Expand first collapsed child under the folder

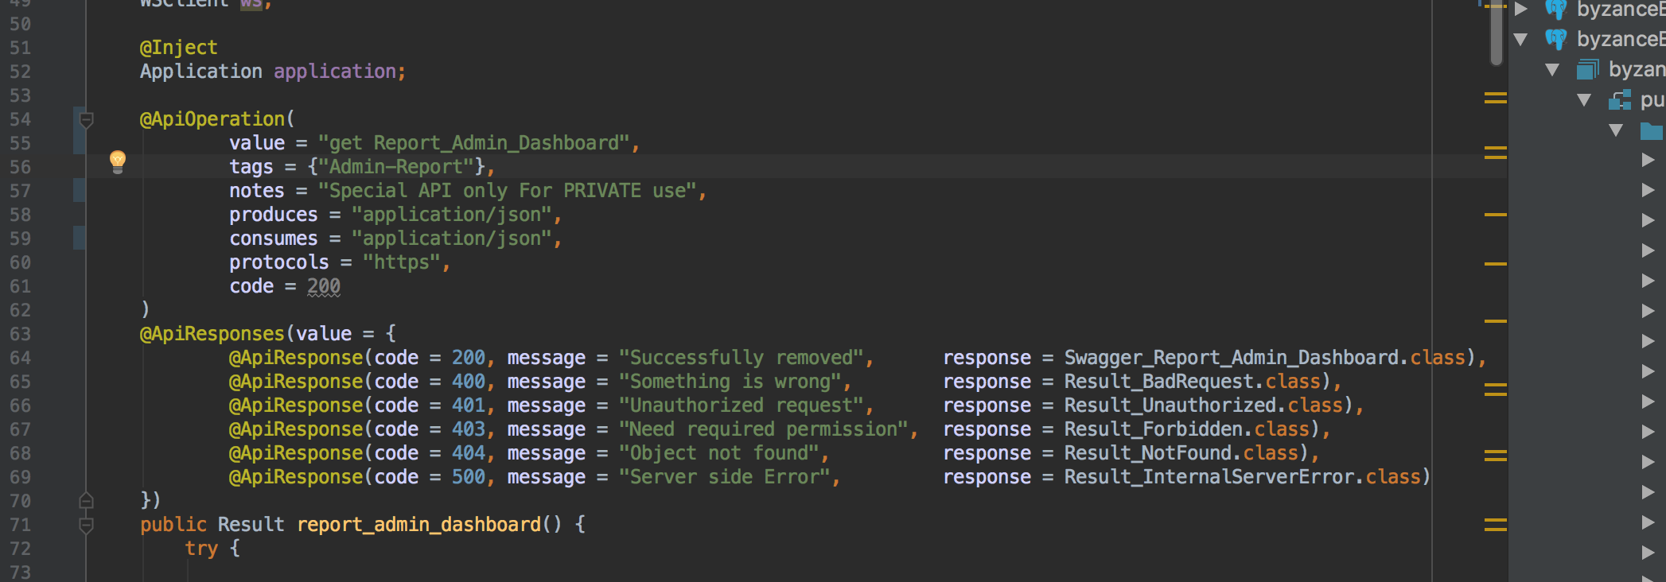tap(1648, 161)
